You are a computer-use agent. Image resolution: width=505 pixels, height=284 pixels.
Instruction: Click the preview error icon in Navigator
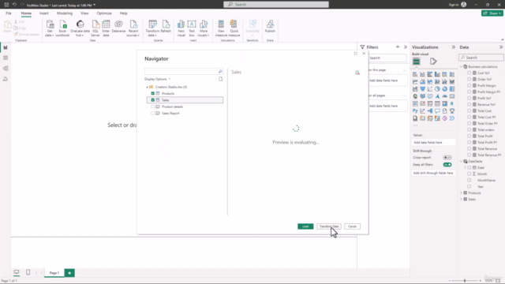[357, 73]
